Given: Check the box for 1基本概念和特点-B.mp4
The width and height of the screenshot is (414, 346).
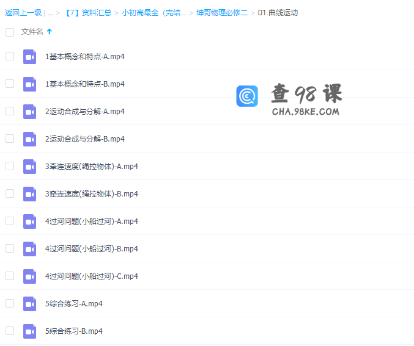Looking at the screenshot, I should 10,84.
